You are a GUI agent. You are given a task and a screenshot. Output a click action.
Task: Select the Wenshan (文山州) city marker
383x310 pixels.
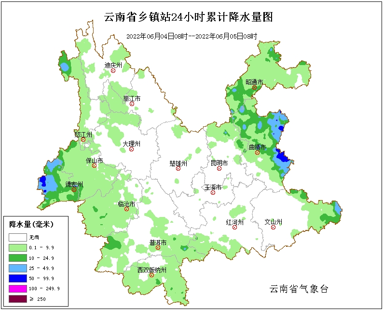coord(273,228)
